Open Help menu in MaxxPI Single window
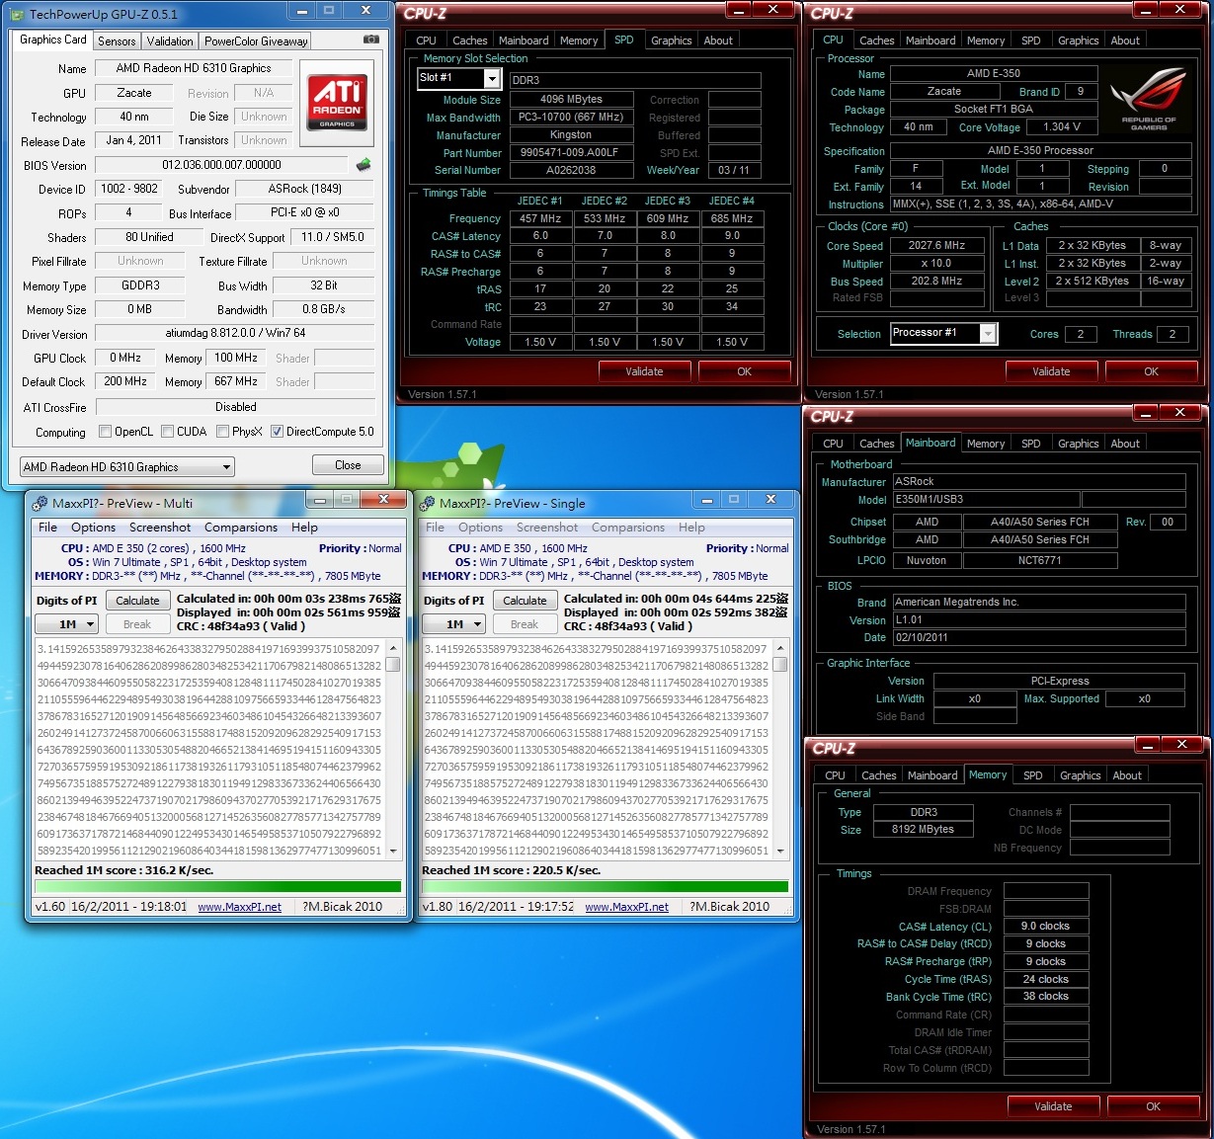Screen dimensions: 1214x1139 (691, 528)
